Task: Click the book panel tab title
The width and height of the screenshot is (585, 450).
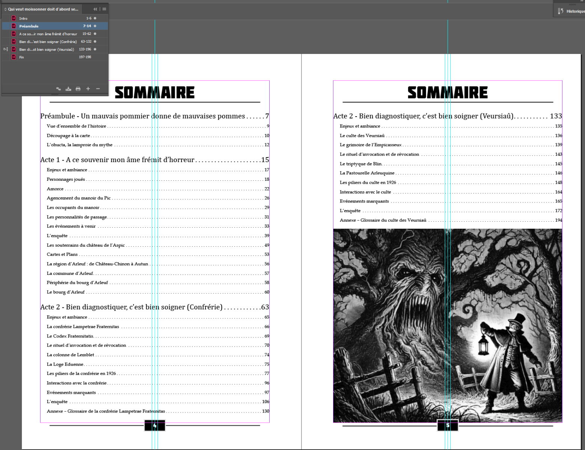Action: (x=43, y=9)
